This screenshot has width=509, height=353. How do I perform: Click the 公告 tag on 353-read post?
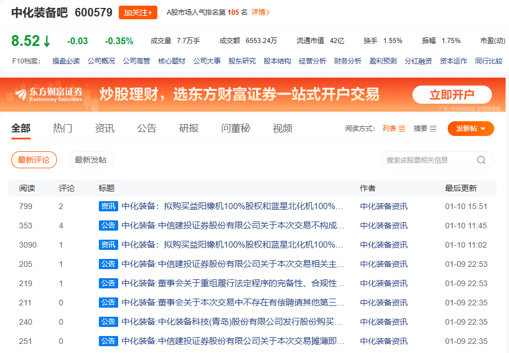[108, 226]
